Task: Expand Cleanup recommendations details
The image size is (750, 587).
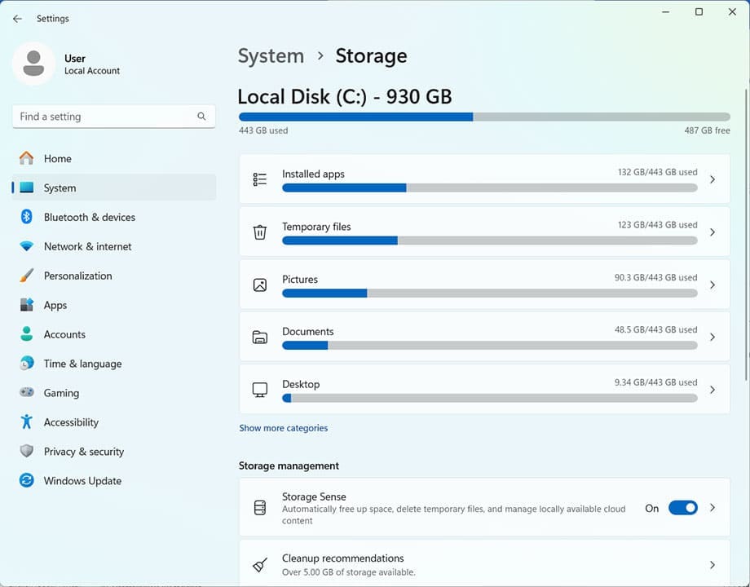Action: 713,564
